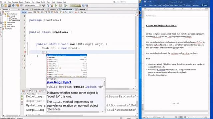Image resolution: width=213 pixels, height=119 pixels.
Task: Click the New Project icon in NetBeans toolbar
Action: (x=6, y=5)
